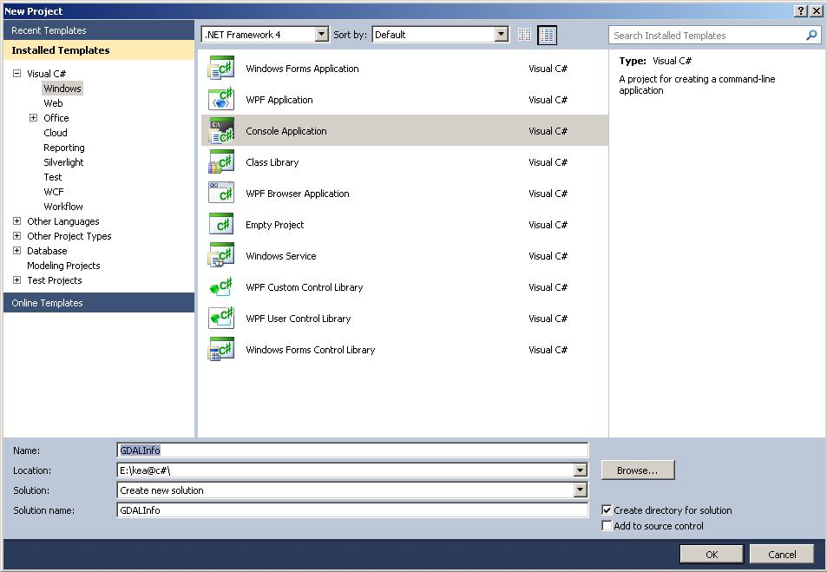Select the Modeling Projects item
Screen dimensions: 827x572
(x=63, y=266)
